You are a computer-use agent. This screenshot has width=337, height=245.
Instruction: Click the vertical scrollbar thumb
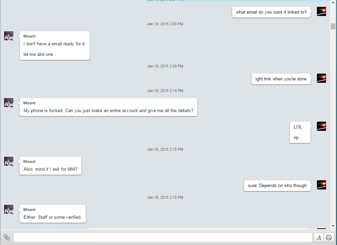point(333,27)
